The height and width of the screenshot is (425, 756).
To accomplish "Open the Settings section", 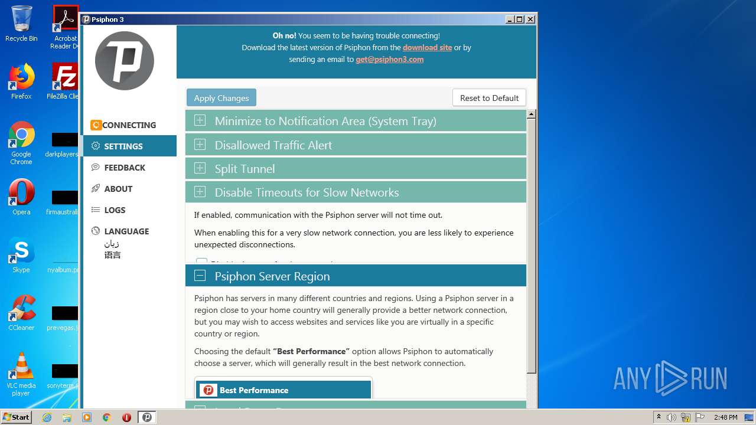I will point(129,146).
